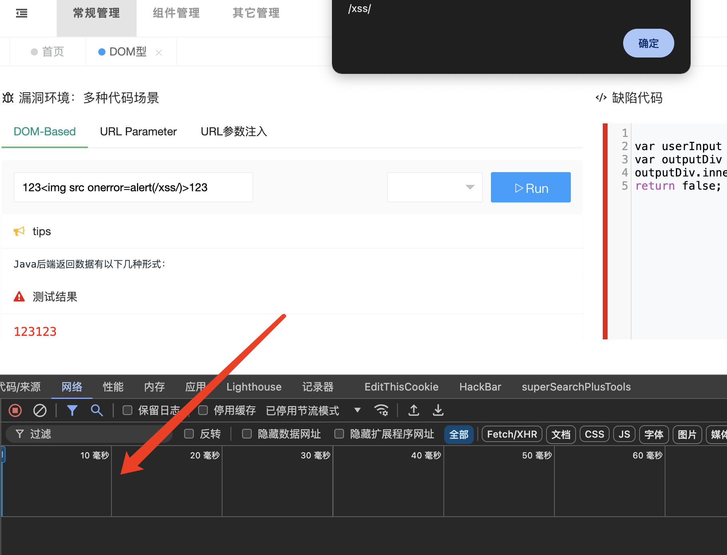Open the empty dropdown beside Run
The height and width of the screenshot is (555, 727).
(435, 187)
